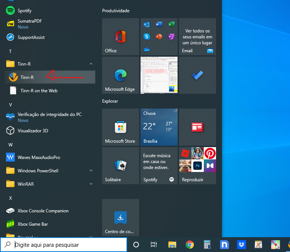Open the red News tile
290x252 pixels.
point(198,127)
